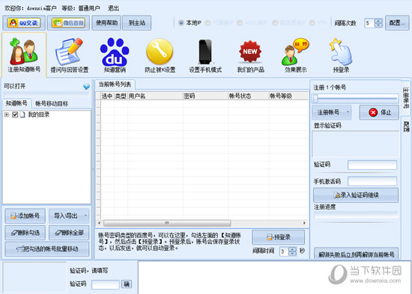Open 防止被K设置 wrench settings
This screenshot has height=294, width=412.
pyautogui.click(x=160, y=55)
